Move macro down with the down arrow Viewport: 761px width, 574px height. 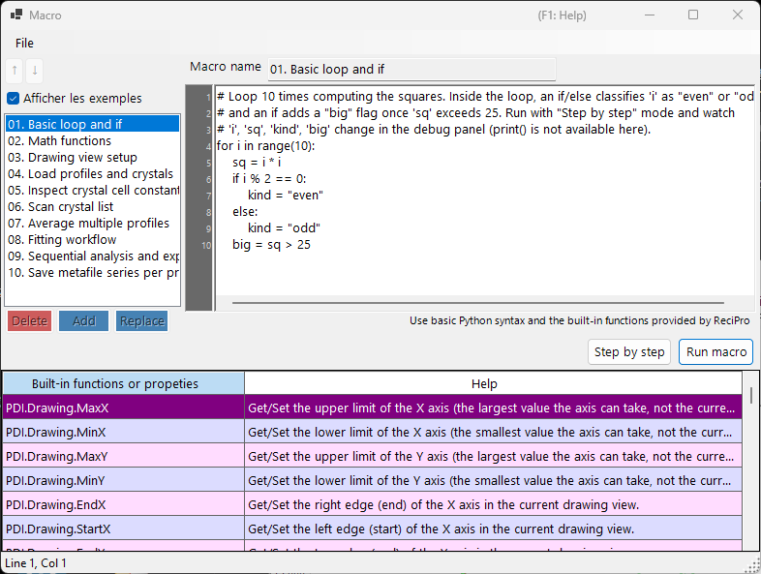point(35,71)
